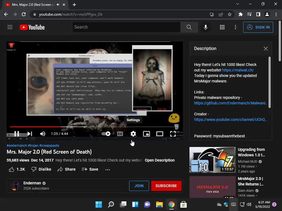
Task: Switch to theater mode
Action: click(x=160, y=134)
